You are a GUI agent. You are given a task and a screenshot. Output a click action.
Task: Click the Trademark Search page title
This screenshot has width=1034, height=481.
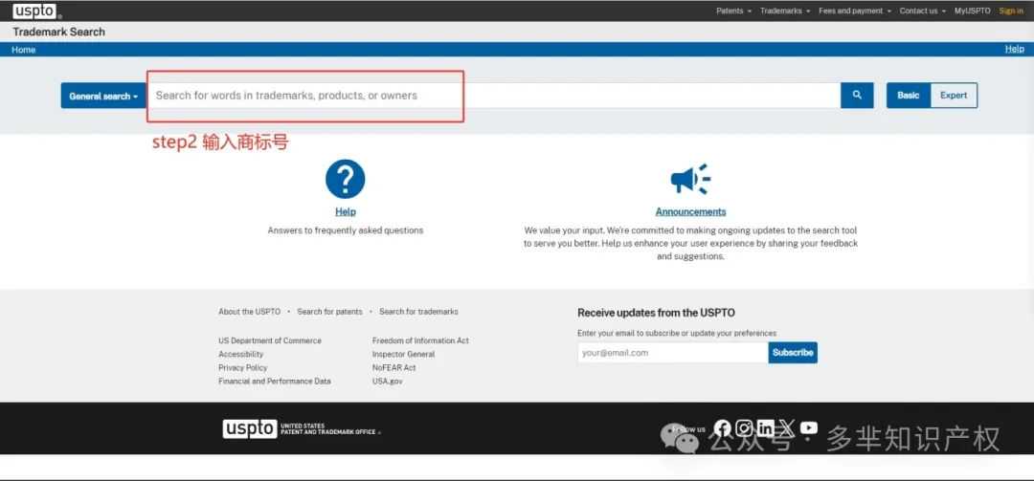click(58, 32)
